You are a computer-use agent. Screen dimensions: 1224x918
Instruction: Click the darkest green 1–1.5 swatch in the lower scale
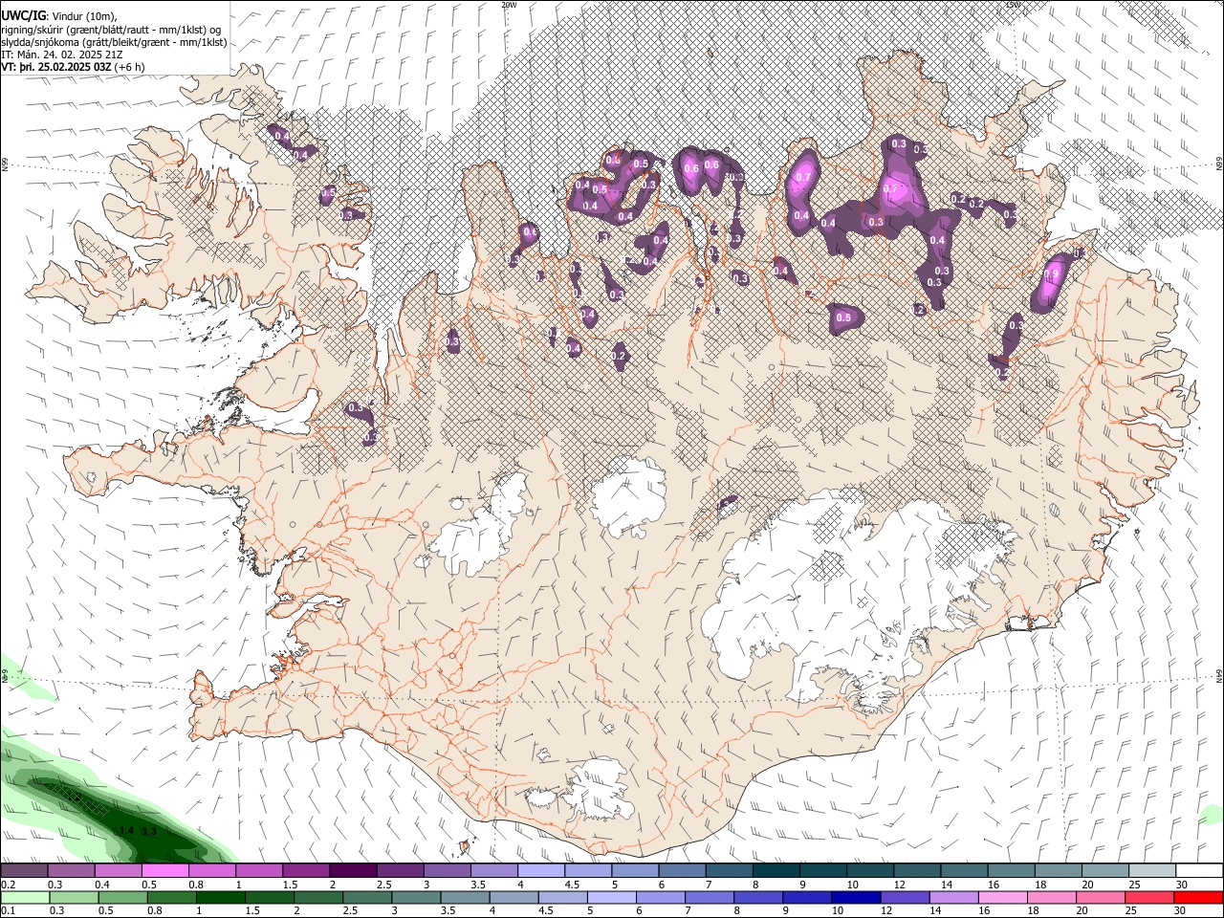pyautogui.click(x=221, y=897)
